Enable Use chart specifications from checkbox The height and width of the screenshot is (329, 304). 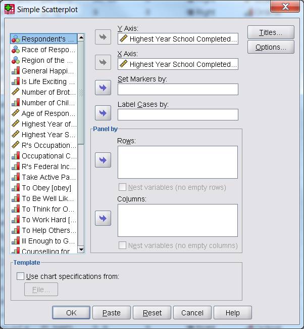tap(21, 276)
